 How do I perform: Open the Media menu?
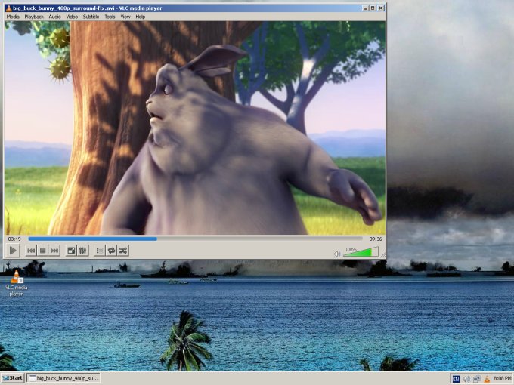point(13,17)
